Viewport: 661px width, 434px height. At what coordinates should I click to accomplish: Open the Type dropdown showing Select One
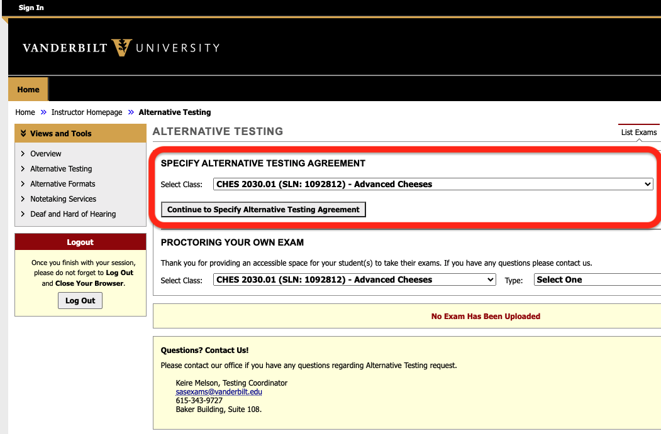tap(596, 279)
